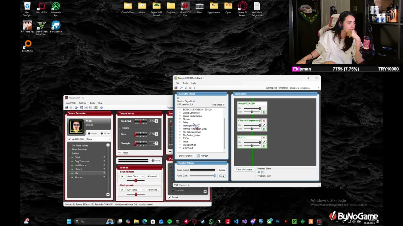The width and height of the screenshot is (403, 226).
Task: Open Classic Compressor settings wrench icon
Action: (264, 125)
